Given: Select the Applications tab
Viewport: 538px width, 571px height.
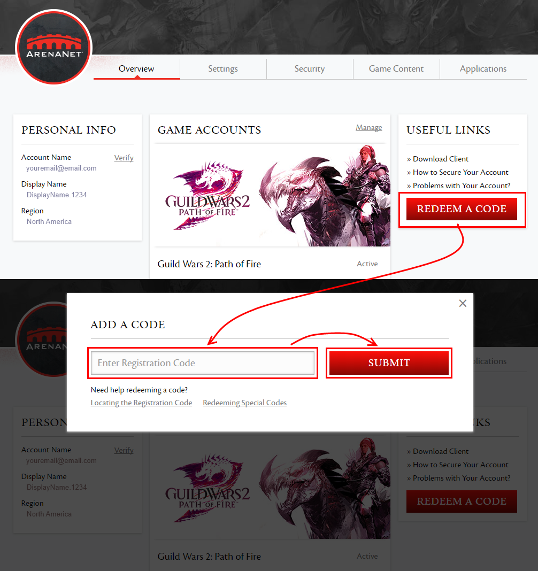Looking at the screenshot, I should point(483,68).
